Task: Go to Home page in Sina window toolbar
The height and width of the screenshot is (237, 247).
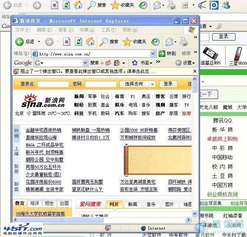Action: [x=90, y=42]
